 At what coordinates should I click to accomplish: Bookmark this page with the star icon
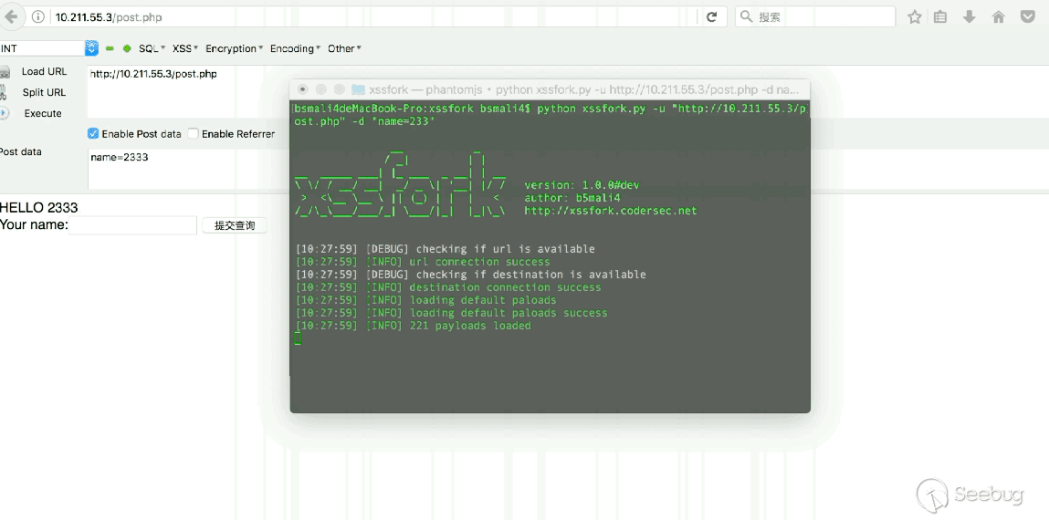pyautogui.click(x=914, y=16)
